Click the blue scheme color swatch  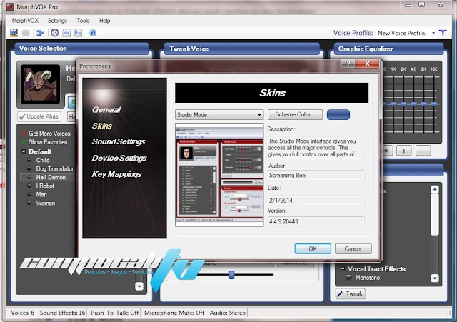pyautogui.click(x=338, y=114)
